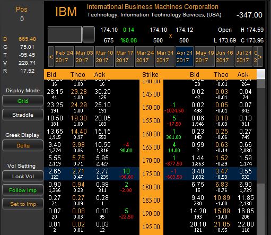Click the 150.00 strike cell
Viewport: 271px width, 235px height.
[x=151, y=108]
